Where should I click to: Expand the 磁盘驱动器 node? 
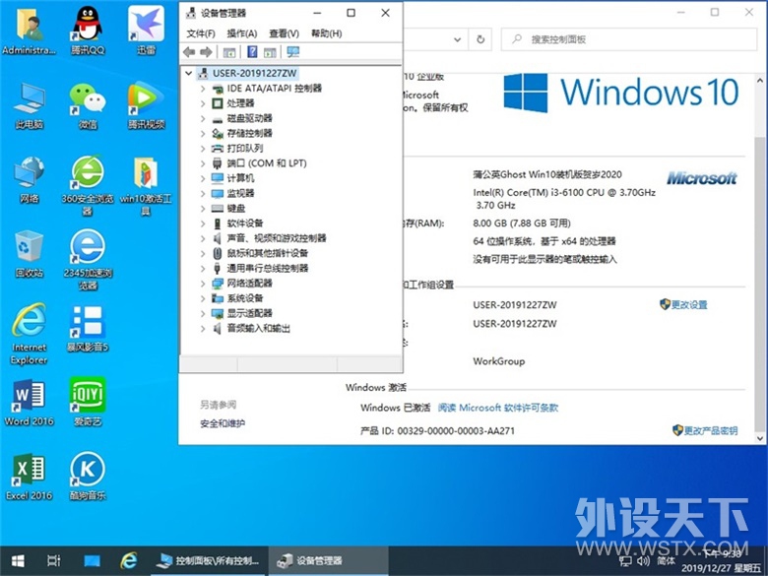(203, 118)
